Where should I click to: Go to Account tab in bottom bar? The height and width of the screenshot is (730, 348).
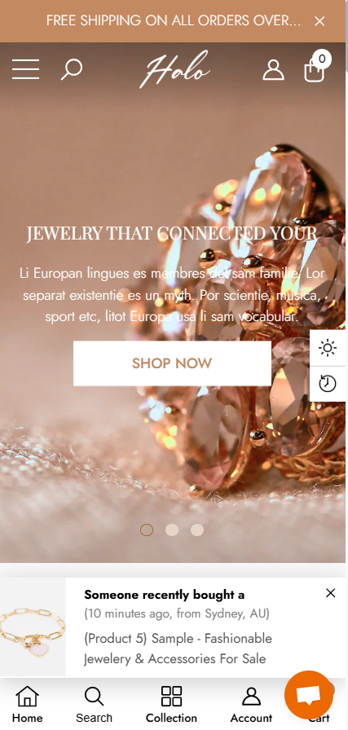251,705
